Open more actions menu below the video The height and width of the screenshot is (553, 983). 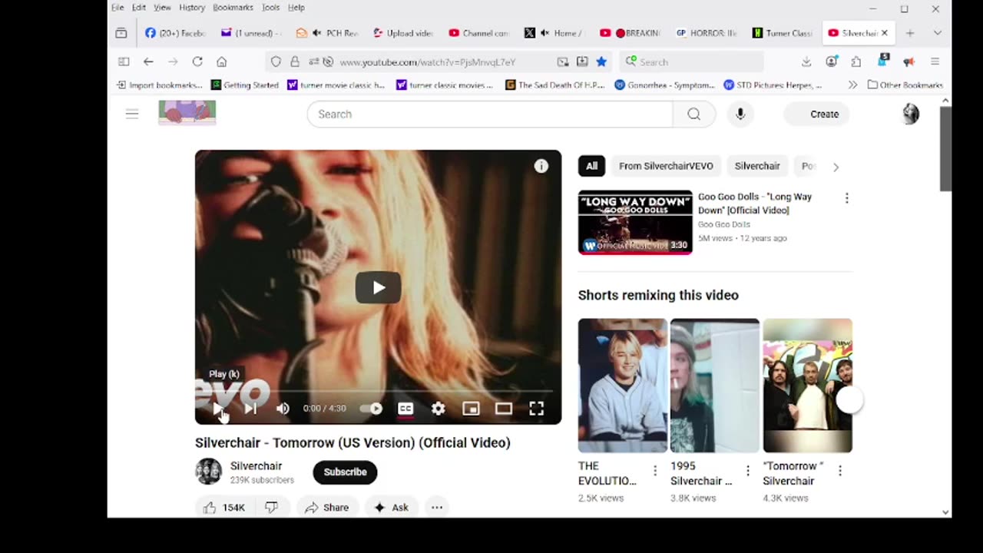point(437,508)
